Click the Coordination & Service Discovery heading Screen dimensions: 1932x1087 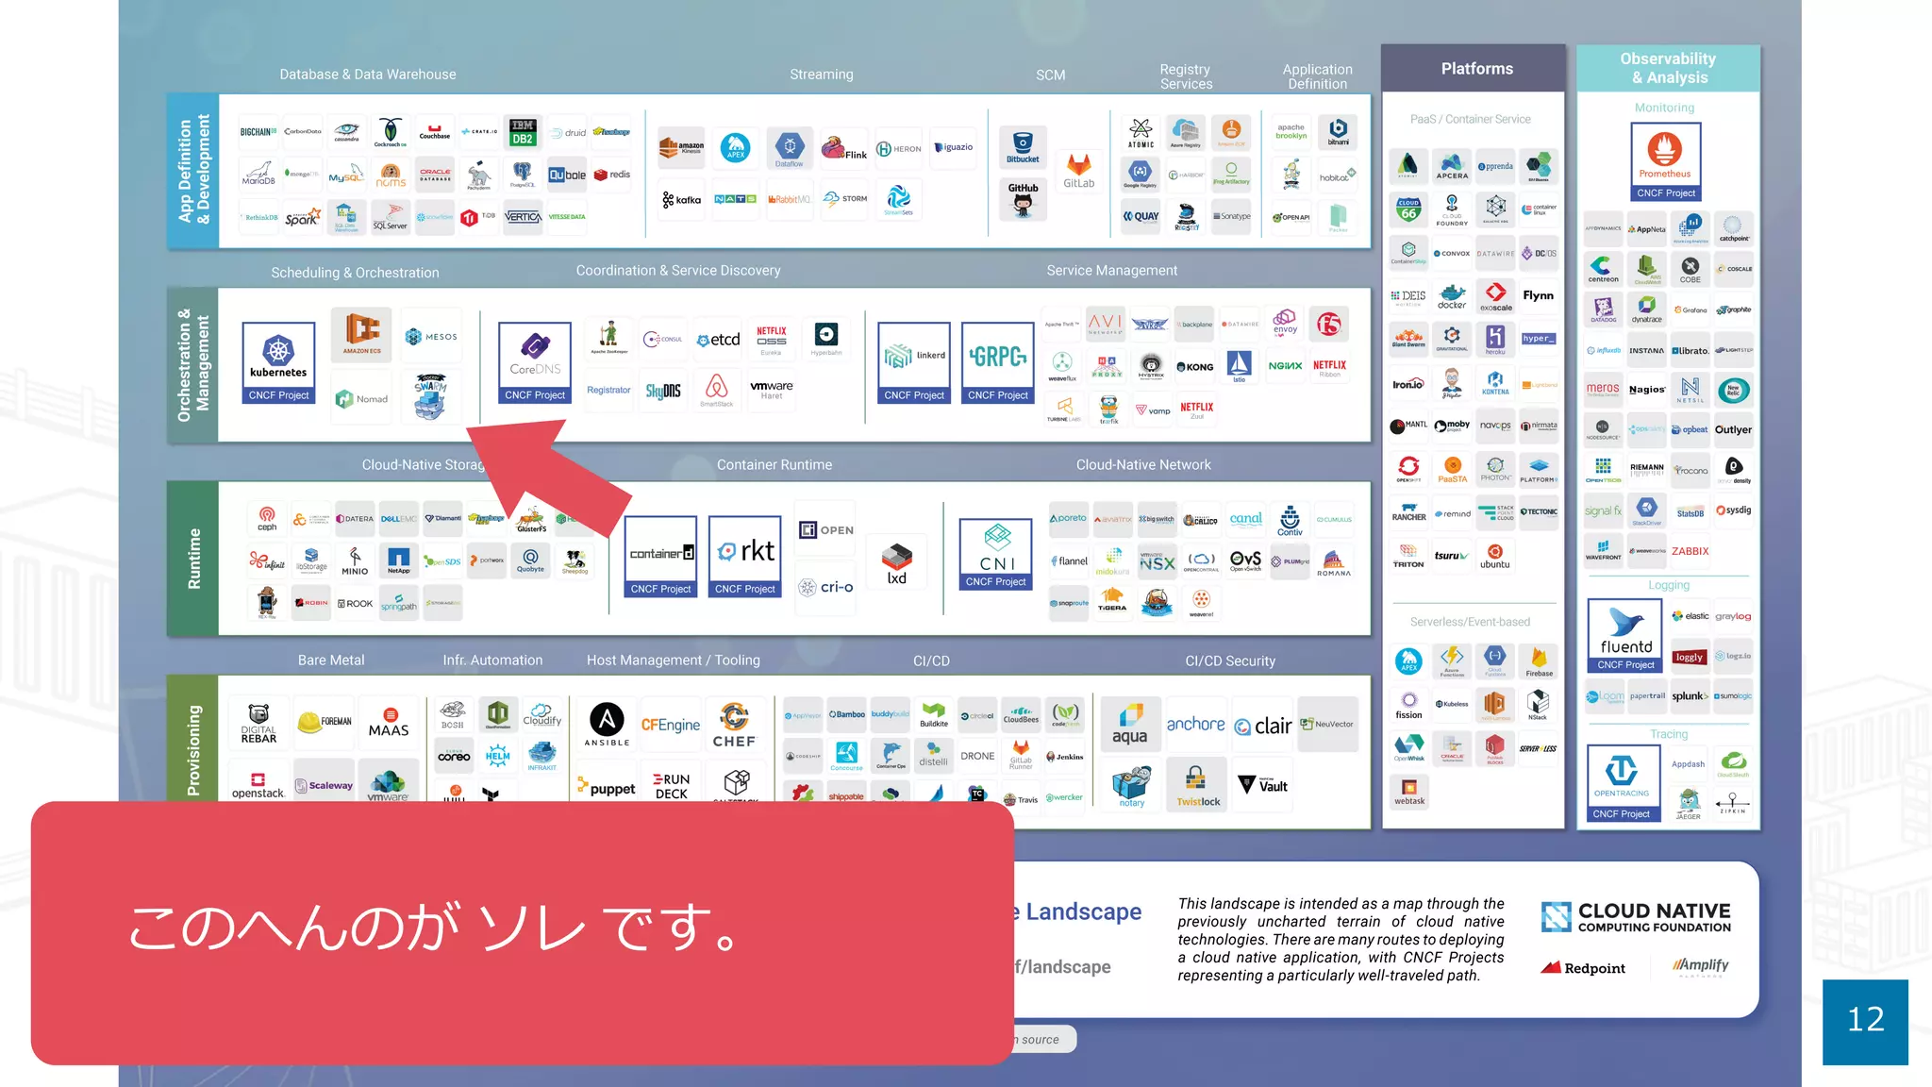678,271
